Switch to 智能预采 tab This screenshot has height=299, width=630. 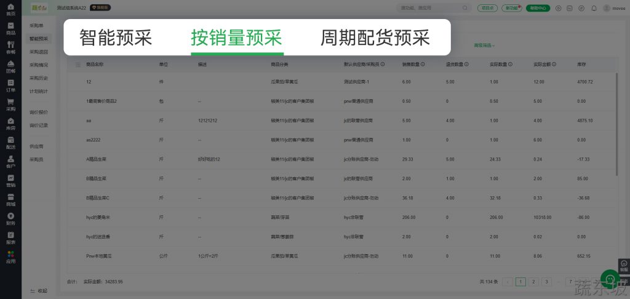116,38
